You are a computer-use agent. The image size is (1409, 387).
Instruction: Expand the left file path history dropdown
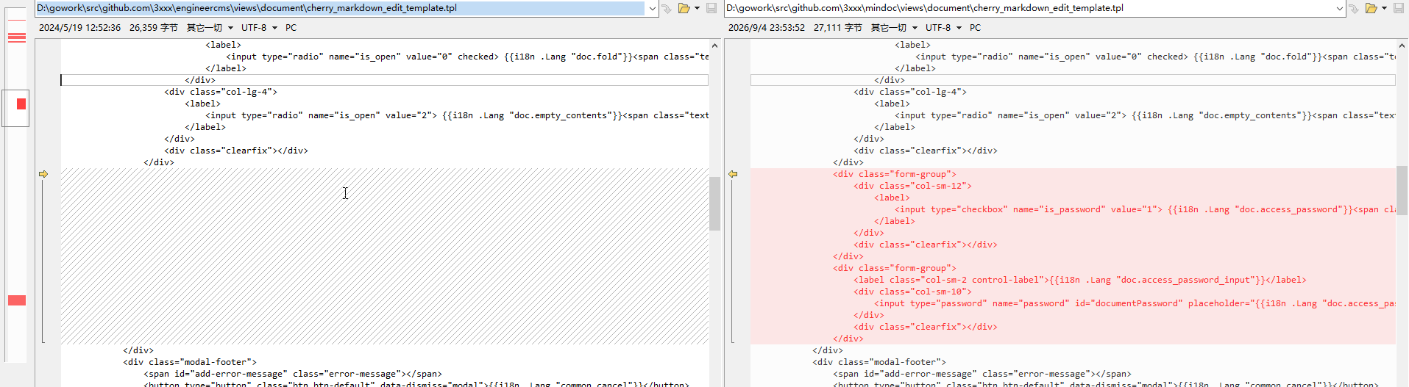[x=652, y=8]
